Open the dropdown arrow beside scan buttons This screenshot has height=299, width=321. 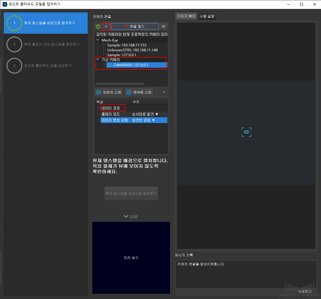coord(164,92)
